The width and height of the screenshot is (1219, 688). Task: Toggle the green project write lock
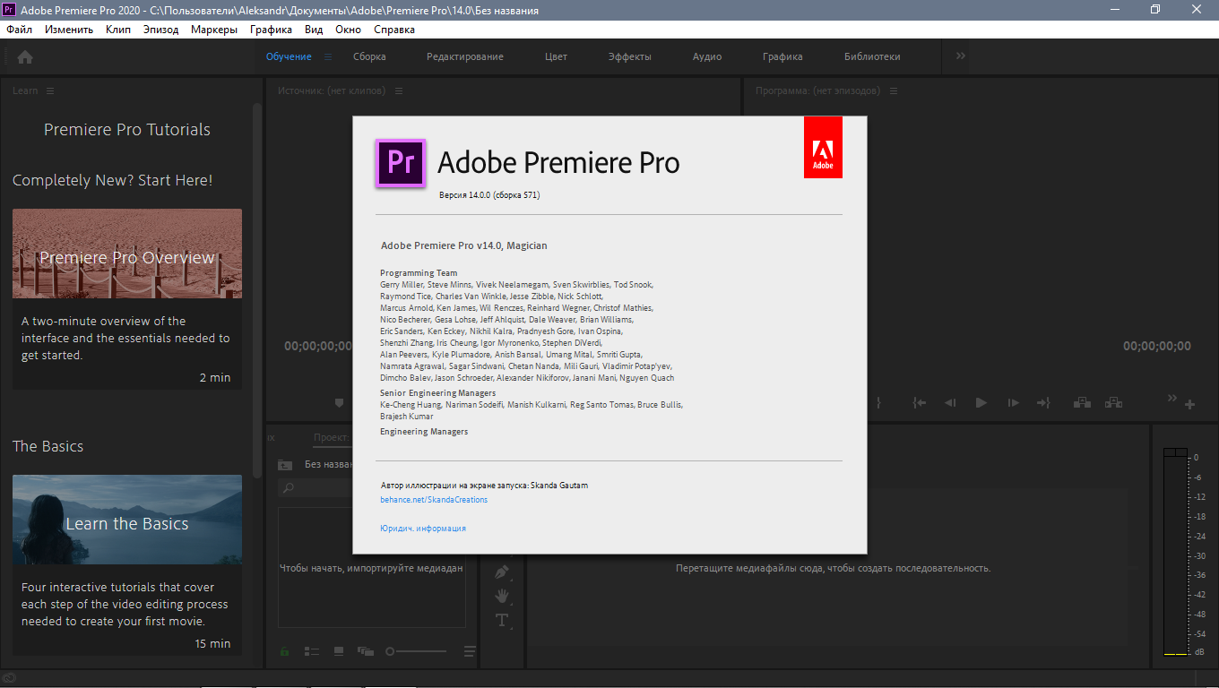[x=285, y=651]
